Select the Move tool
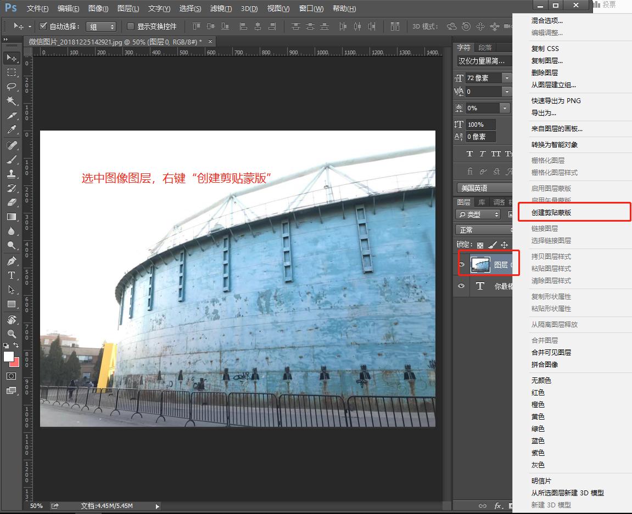The width and height of the screenshot is (632, 514). [x=11, y=58]
